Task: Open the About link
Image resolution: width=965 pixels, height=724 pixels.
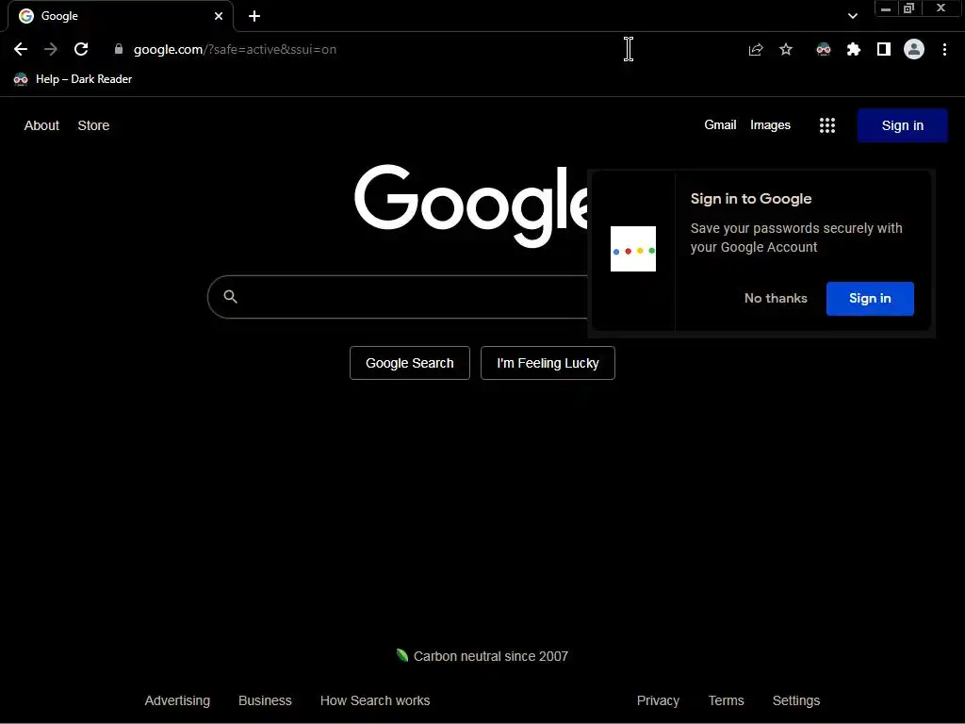Action: point(41,125)
